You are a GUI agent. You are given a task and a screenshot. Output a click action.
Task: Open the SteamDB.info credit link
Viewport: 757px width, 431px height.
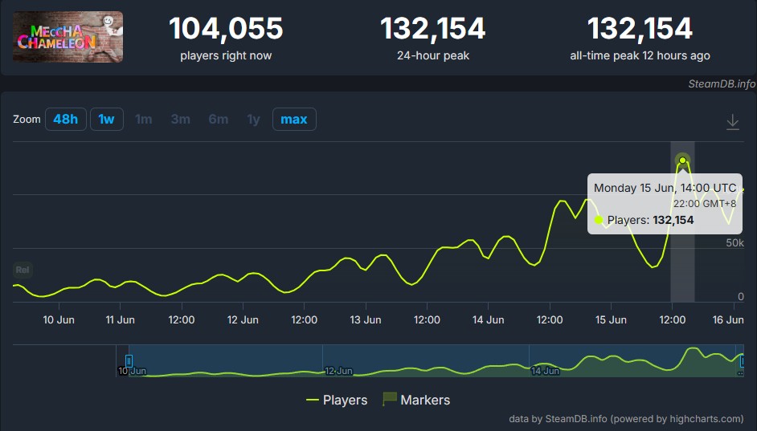[722, 84]
